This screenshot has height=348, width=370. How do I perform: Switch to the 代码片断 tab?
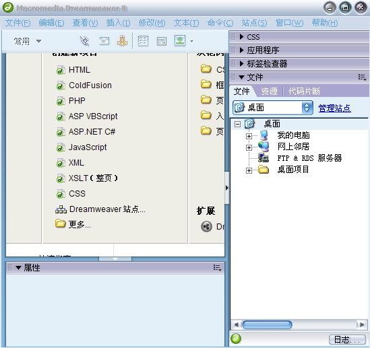pyautogui.click(x=304, y=92)
